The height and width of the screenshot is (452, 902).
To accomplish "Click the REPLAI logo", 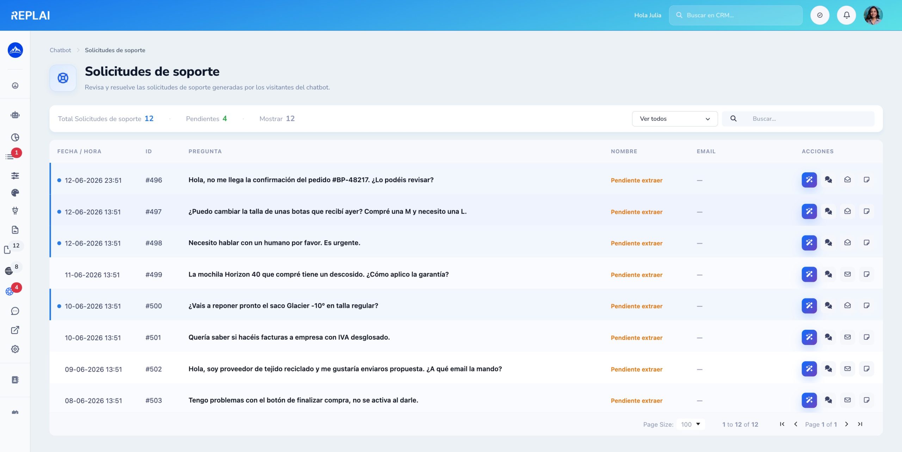I will tap(30, 15).
